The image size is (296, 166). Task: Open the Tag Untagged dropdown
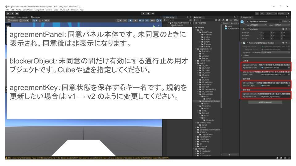(x=258, y=25)
